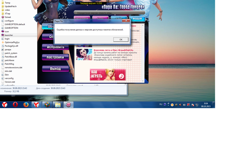Select the PackageSys.dll file icon

point(3,46)
